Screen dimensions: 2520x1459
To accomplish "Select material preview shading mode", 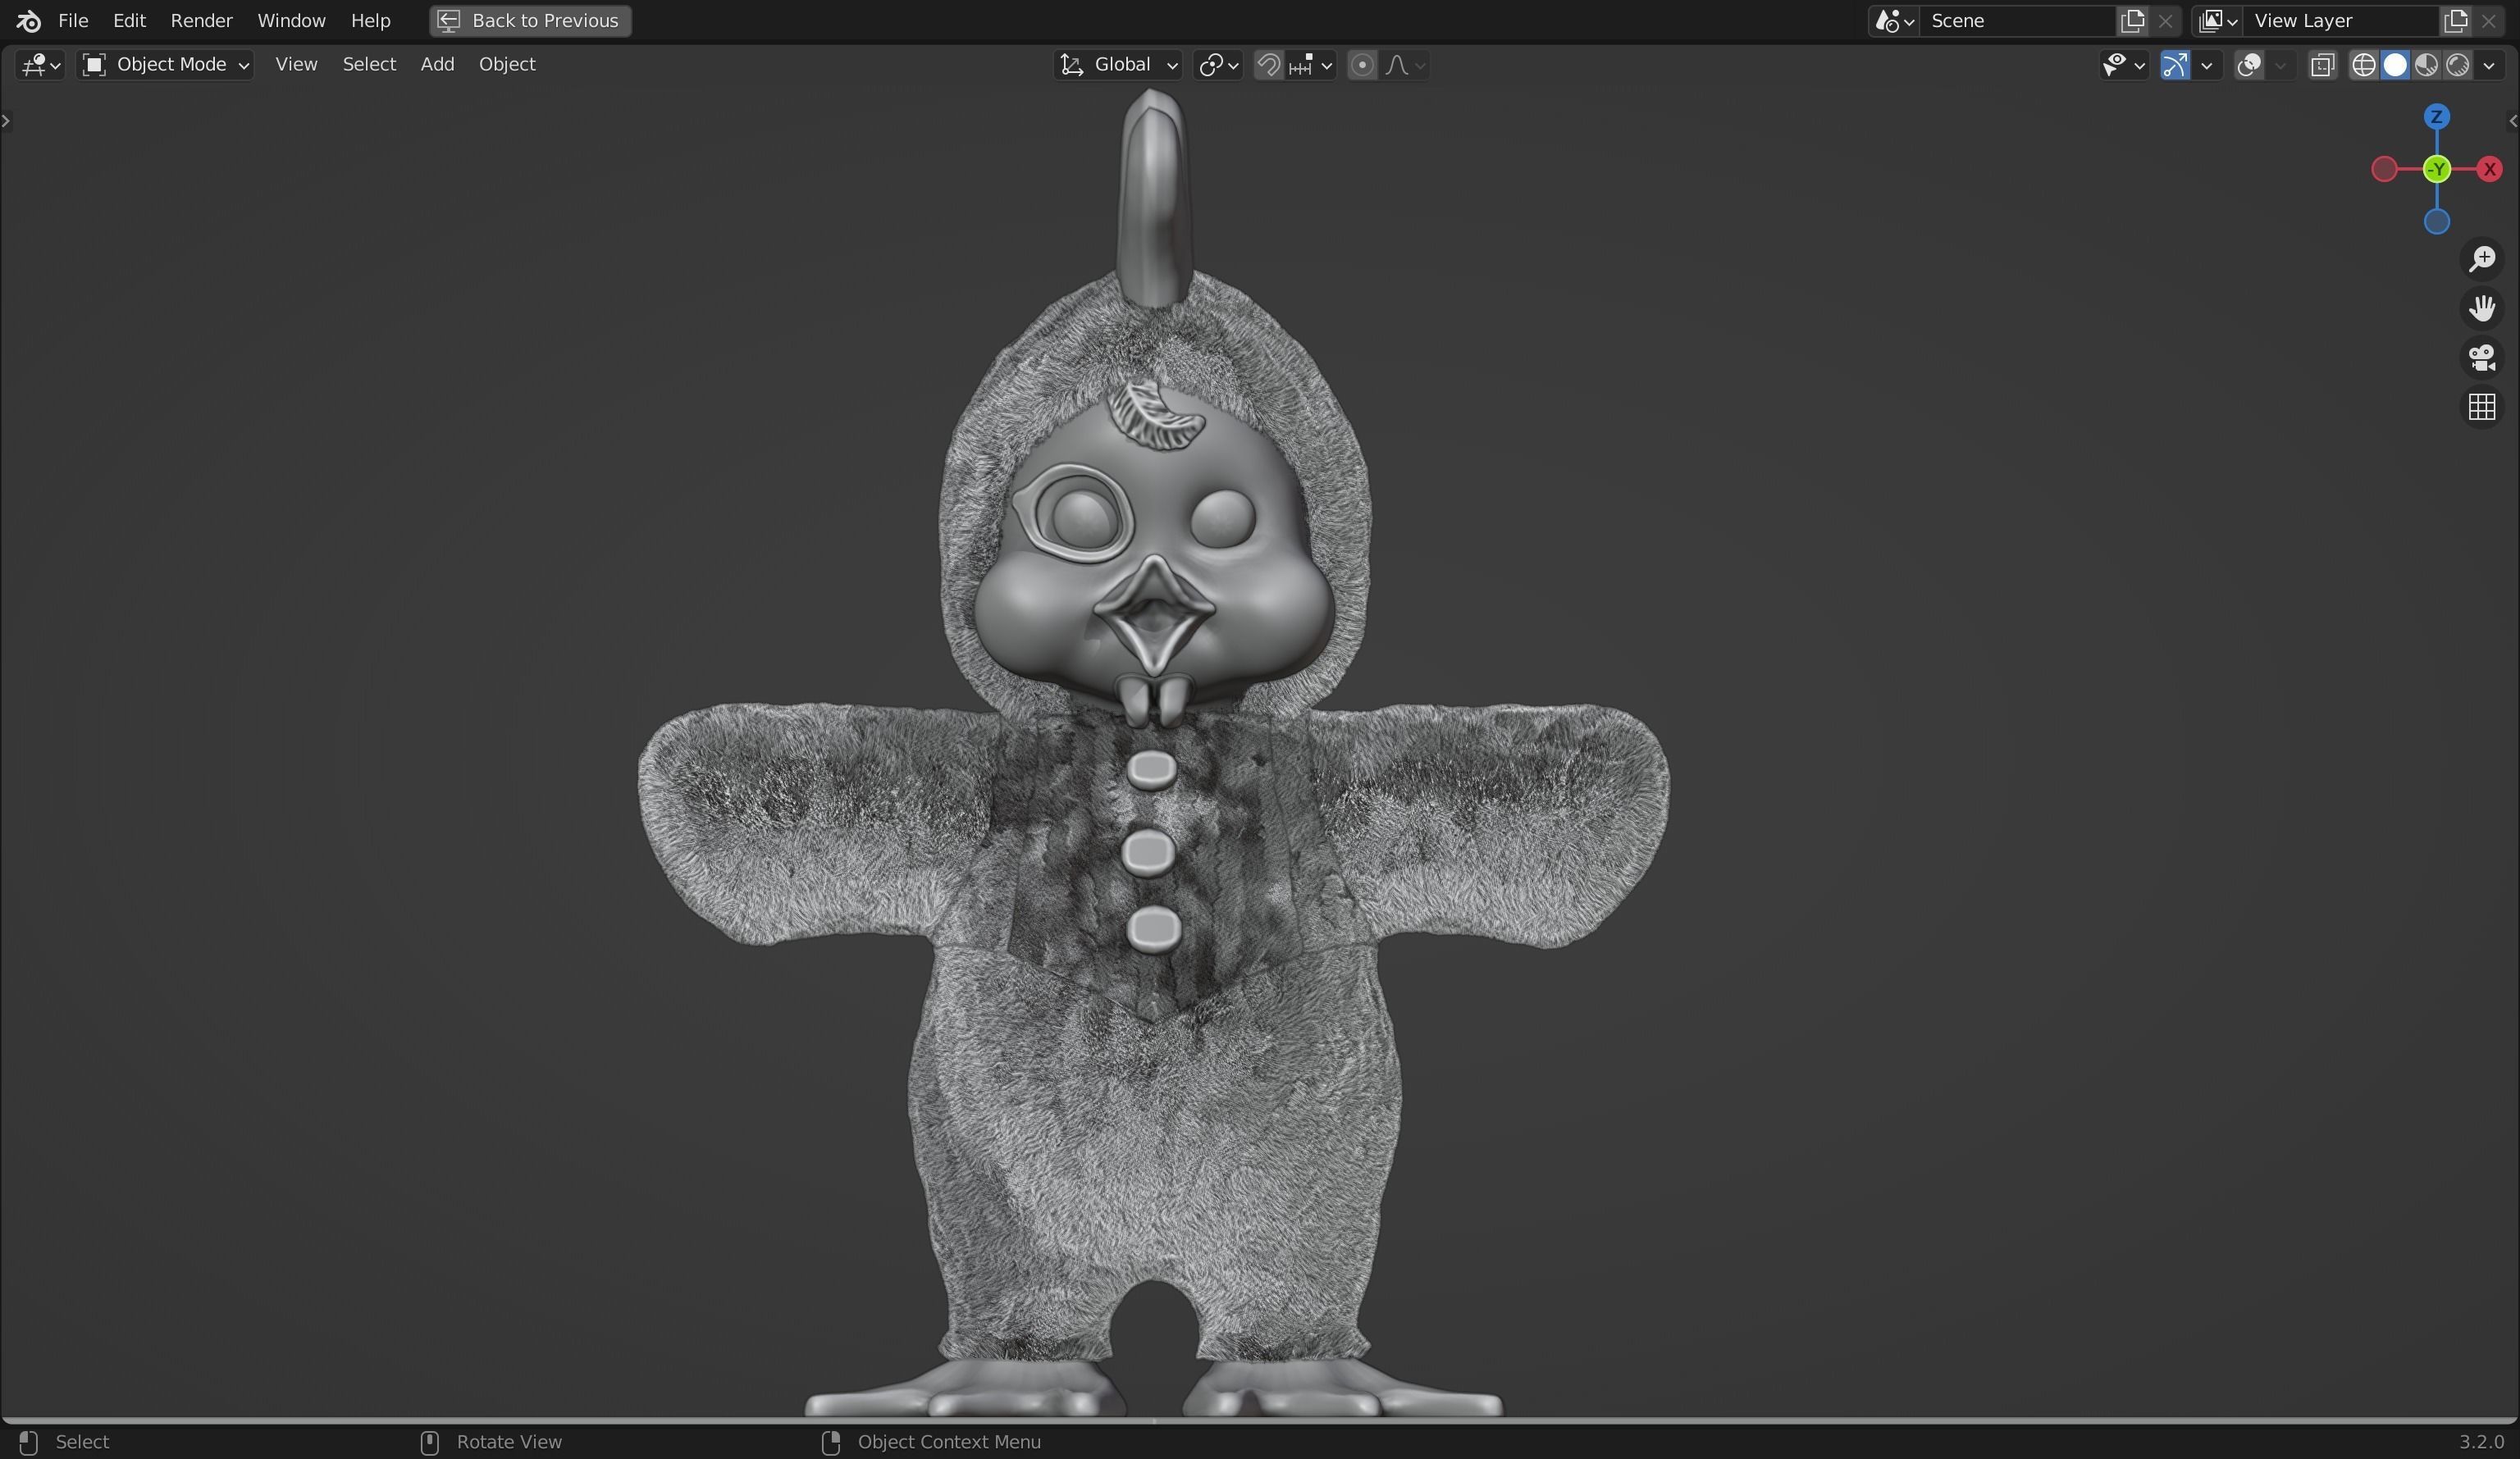I will 2426,65.
